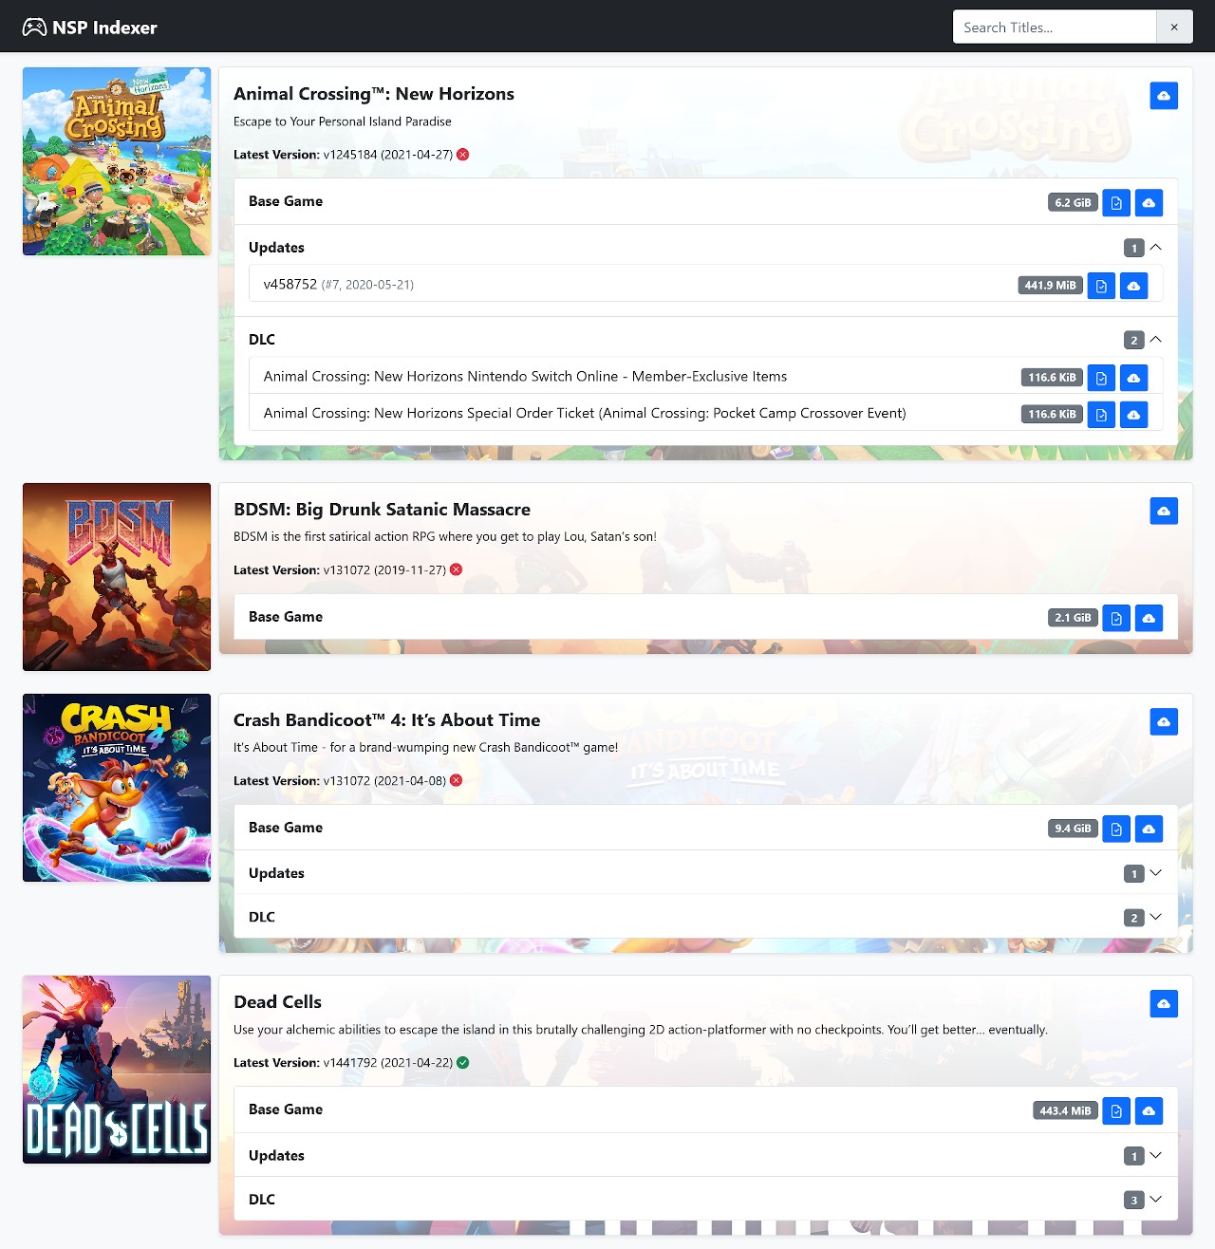Click green up-to-date status icon for Dead Cells
The image size is (1215, 1249).
click(x=463, y=1063)
